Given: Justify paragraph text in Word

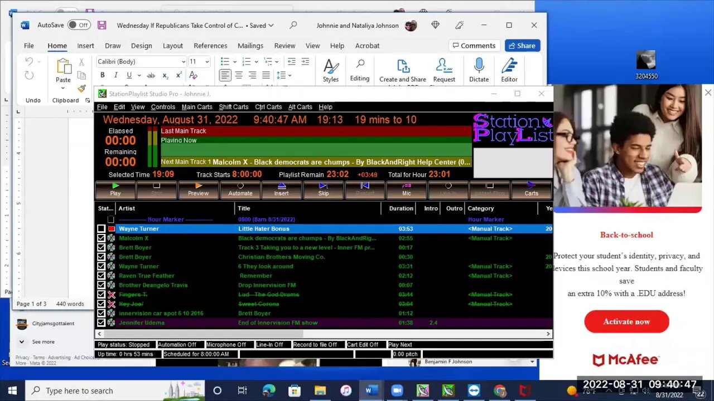Looking at the screenshot, I should (266, 75).
